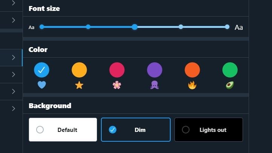Set font size to the largest slider stop

point(227,27)
